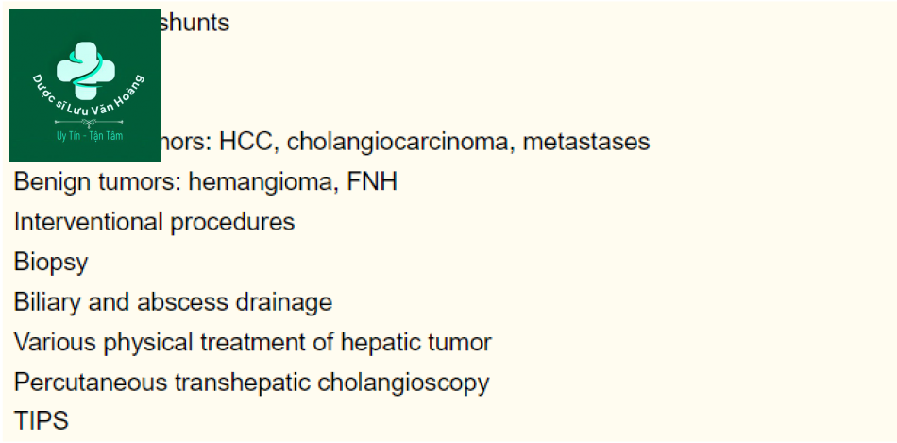The height and width of the screenshot is (443, 897).
Task: Click 'Various physical treatment of hepatic tumor'
Action: coord(253,342)
